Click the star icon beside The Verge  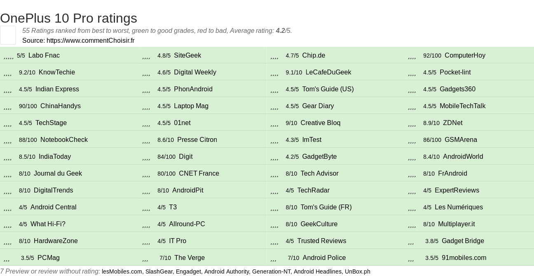145,258
